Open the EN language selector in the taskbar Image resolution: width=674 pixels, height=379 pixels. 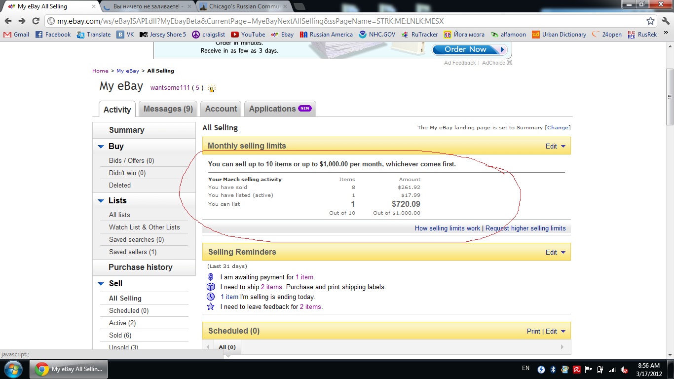(x=525, y=368)
